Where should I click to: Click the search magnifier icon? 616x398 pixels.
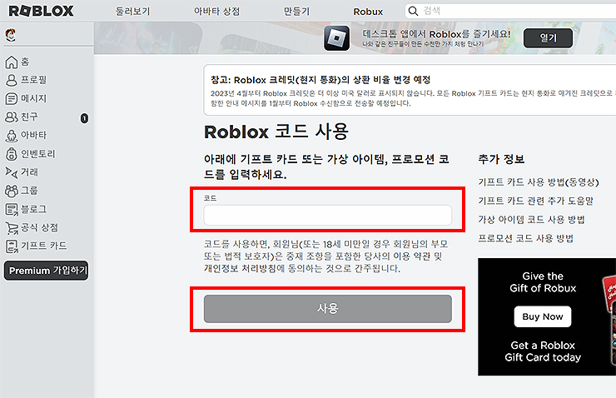[x=413, y=11]
